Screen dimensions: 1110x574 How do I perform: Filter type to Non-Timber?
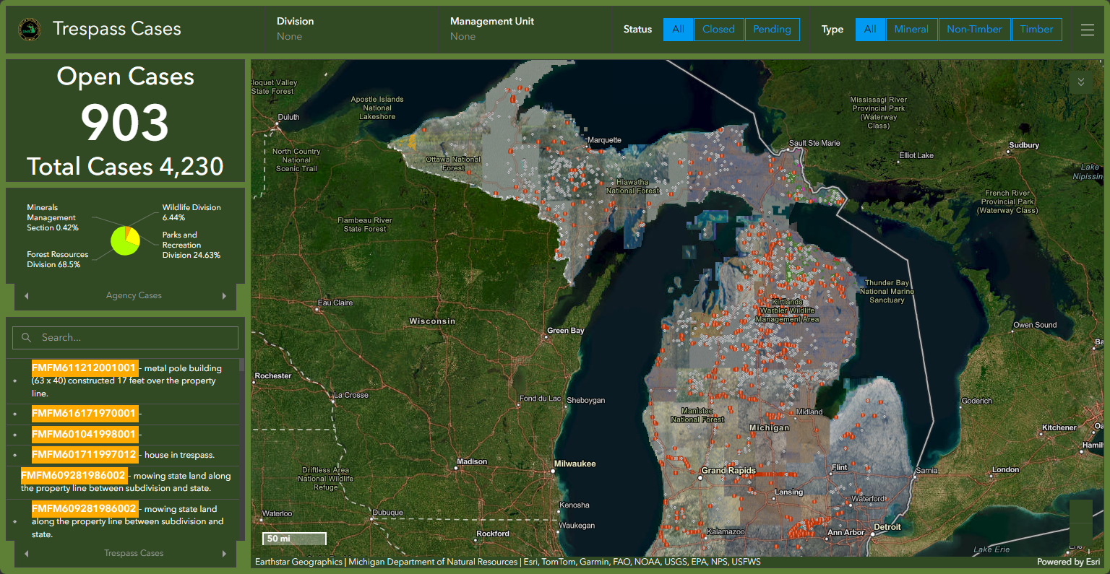point(974,30)
